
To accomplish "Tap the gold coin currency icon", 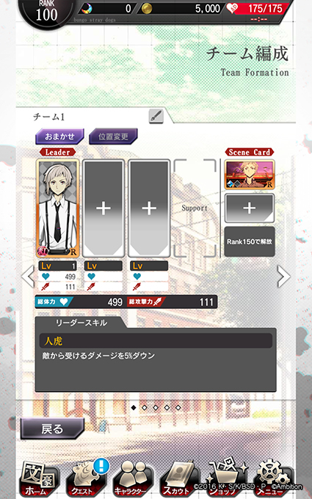I will click(x=147, y=9).
